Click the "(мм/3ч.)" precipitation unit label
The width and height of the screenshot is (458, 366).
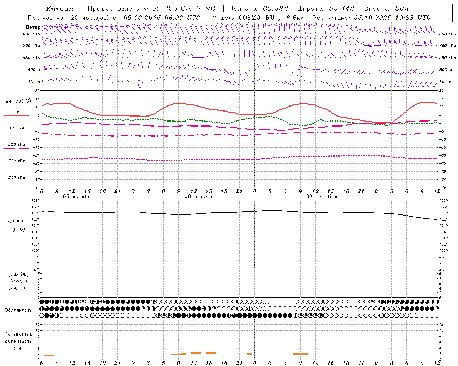tap(19, 274)
